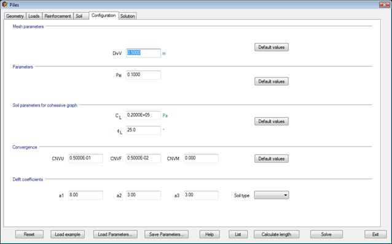Focus the CNVM convergence field
Viewport: 392px width, 244px height.
[201, 158]
